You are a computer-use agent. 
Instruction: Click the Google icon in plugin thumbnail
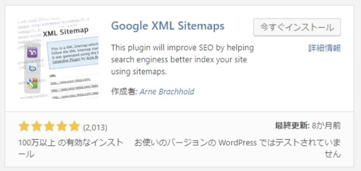(32, 83)
